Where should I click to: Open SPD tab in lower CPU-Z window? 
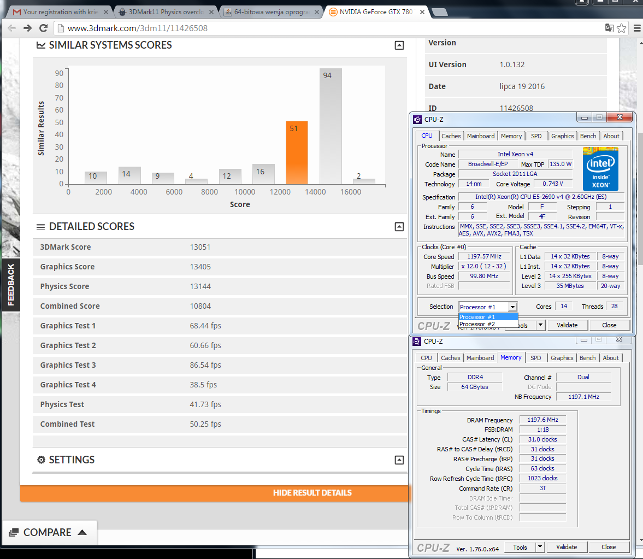tap(535, 357)
